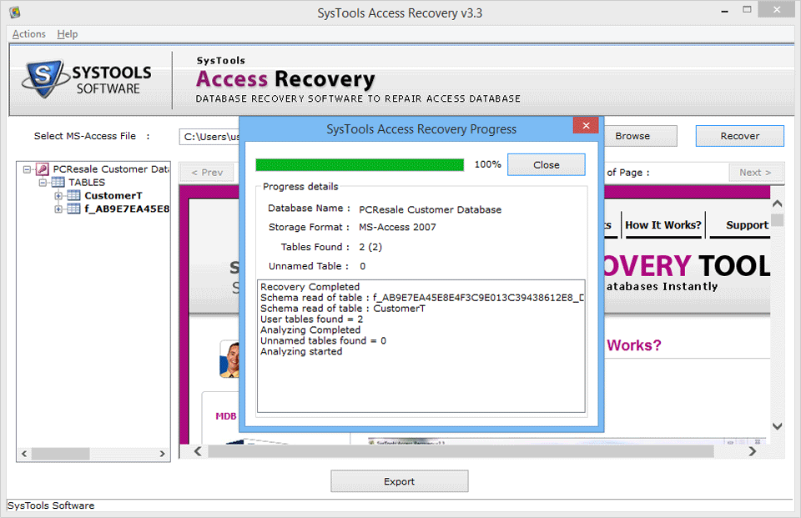The height and width of the screenshot is (518, 801).
Task: Close the Recovery Progress dialog with X
Action: pos(586,125)
